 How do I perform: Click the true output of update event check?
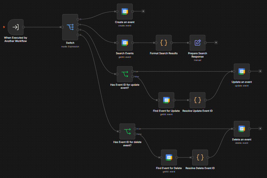point(132,71)
